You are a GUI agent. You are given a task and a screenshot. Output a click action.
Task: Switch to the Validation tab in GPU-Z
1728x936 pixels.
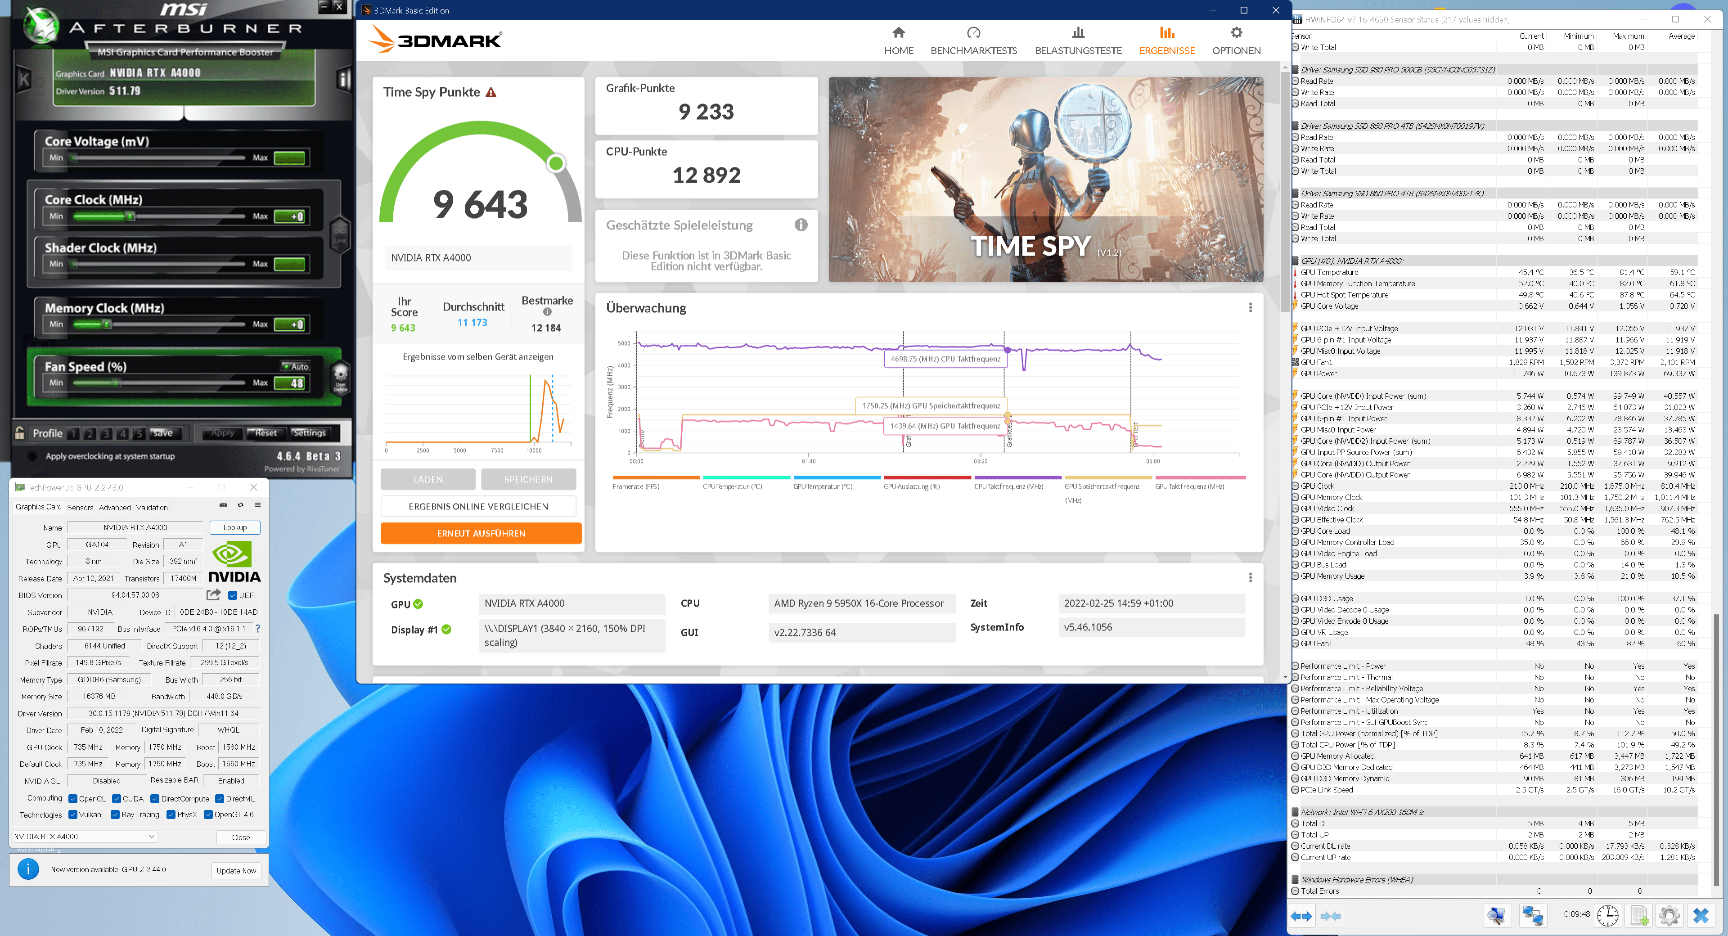(152, 507)
